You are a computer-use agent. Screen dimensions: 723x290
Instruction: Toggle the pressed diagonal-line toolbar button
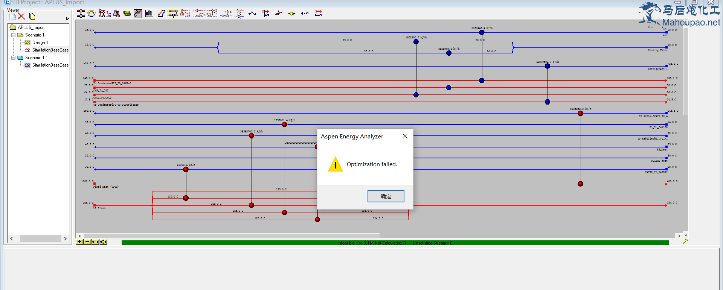click(138, 14)
